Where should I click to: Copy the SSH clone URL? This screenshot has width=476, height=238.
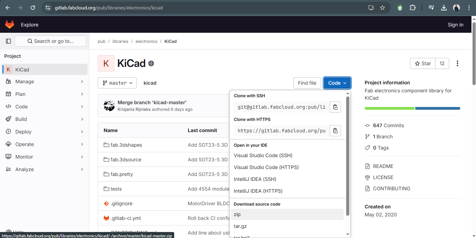(335, 107)
